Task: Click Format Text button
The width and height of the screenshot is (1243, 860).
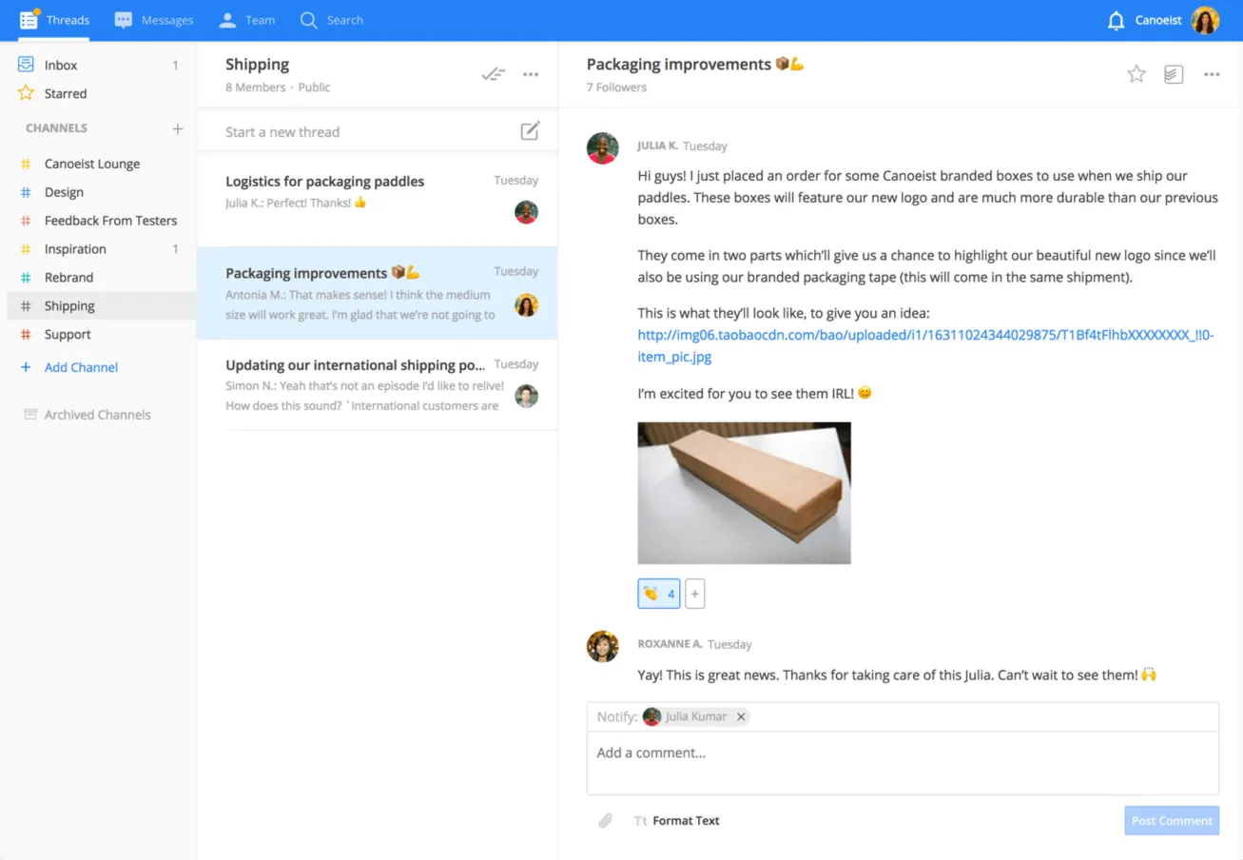Action: click(x=677, y=820)
